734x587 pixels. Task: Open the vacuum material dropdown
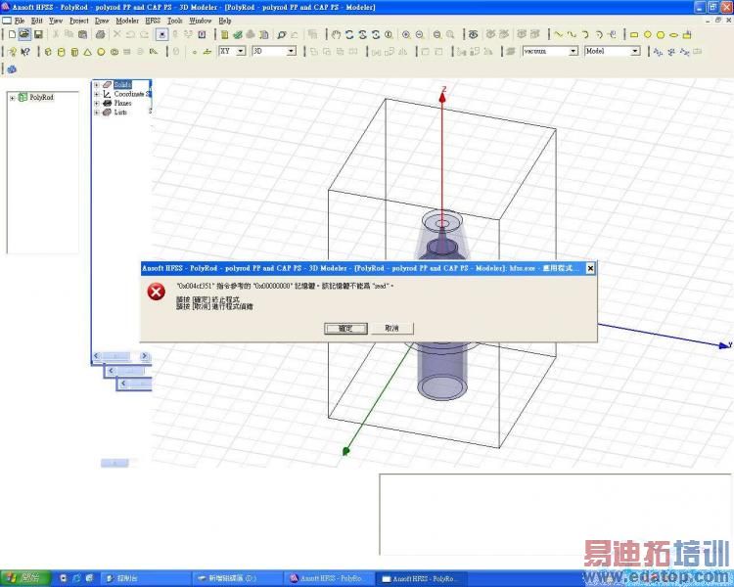573,51
